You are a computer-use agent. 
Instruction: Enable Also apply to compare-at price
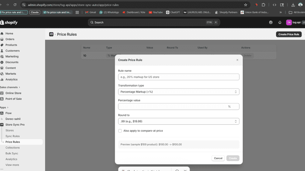click(x=120, y=131)
